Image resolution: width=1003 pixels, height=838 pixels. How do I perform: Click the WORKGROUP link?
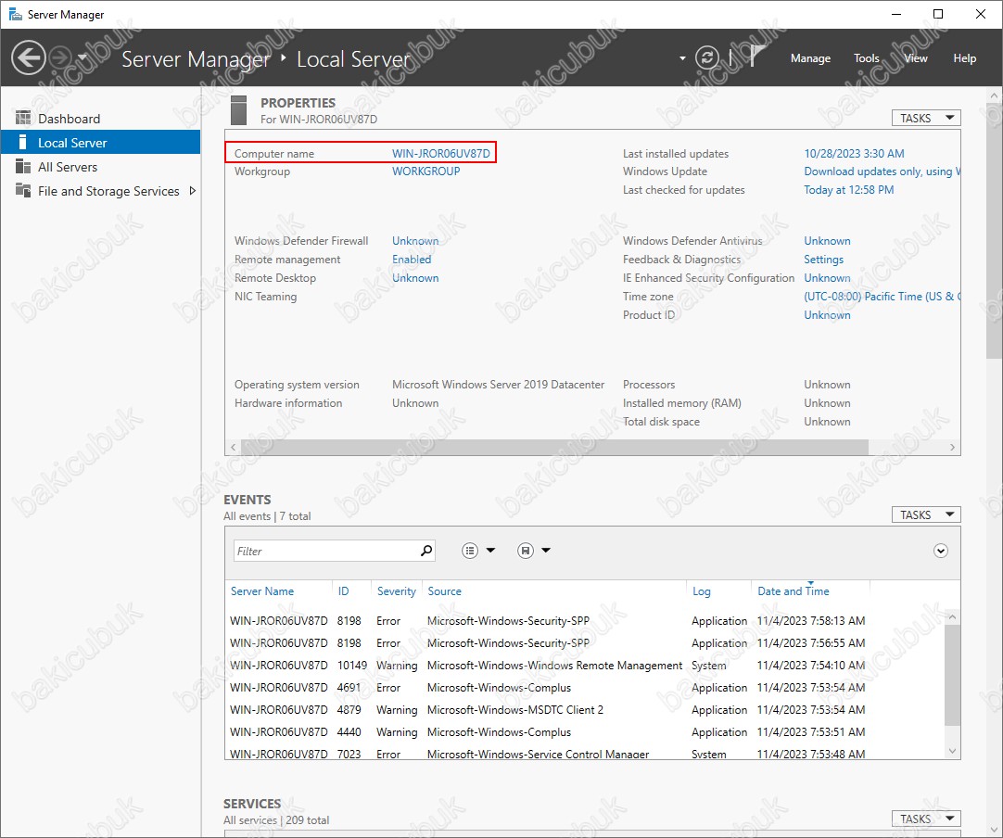click(426, 171)
